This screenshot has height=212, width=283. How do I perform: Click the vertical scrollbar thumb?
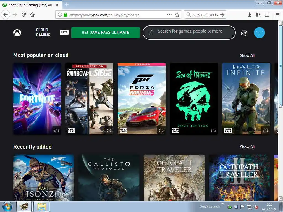281,66
